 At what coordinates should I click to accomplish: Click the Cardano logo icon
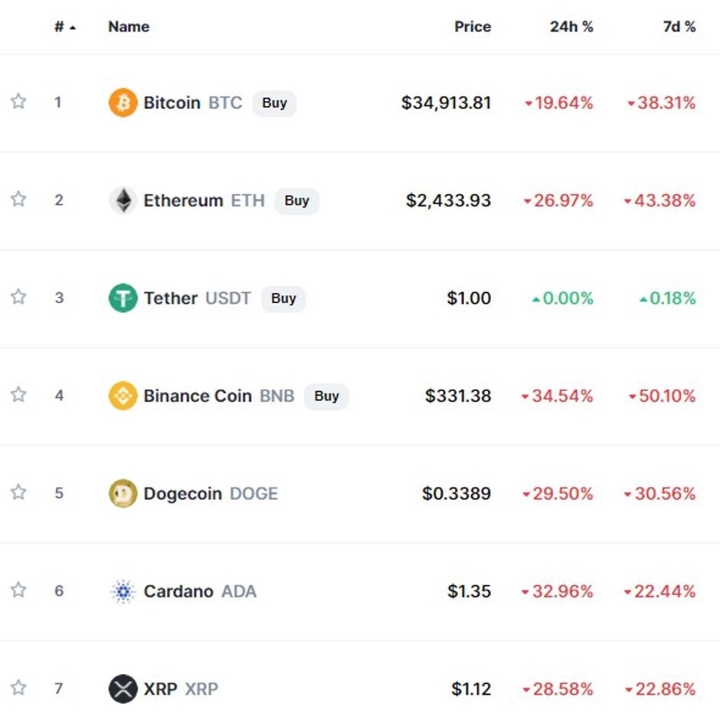123,591
